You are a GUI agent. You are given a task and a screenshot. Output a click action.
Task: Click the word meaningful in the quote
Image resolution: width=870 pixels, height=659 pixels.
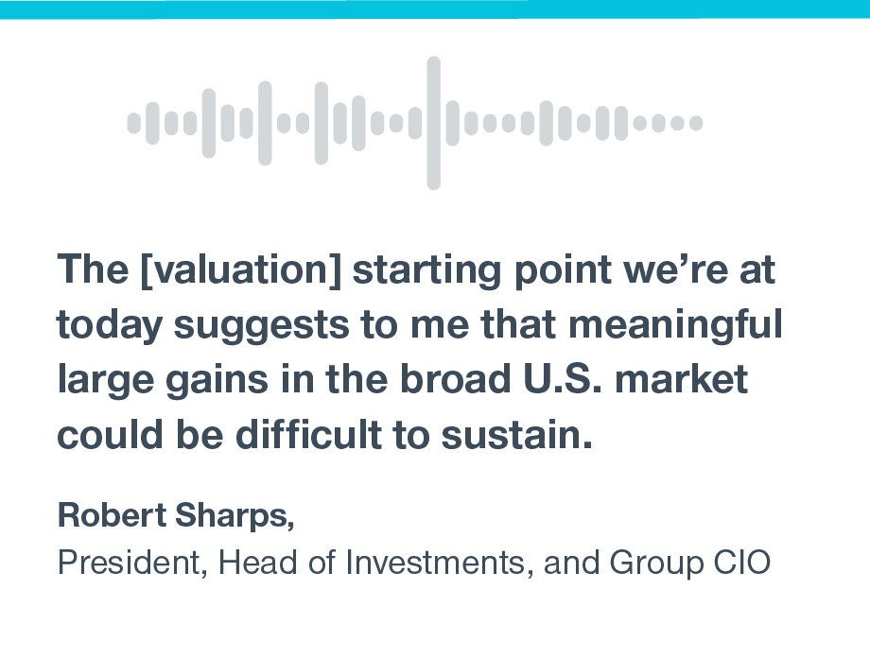pos(675,324)
